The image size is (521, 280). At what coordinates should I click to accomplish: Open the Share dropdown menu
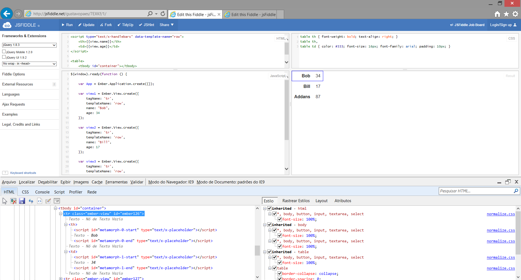click(166, 25)
